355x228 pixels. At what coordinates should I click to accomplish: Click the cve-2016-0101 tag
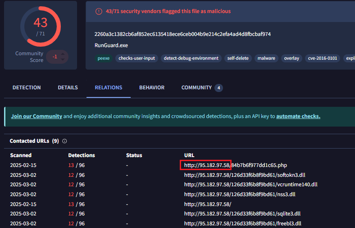point(323,58)
